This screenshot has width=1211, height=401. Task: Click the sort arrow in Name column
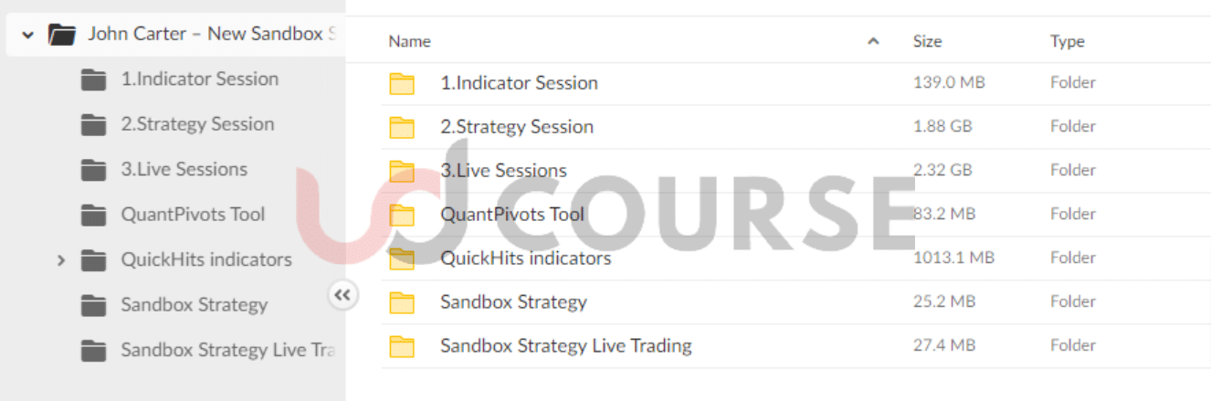[873, 41]
